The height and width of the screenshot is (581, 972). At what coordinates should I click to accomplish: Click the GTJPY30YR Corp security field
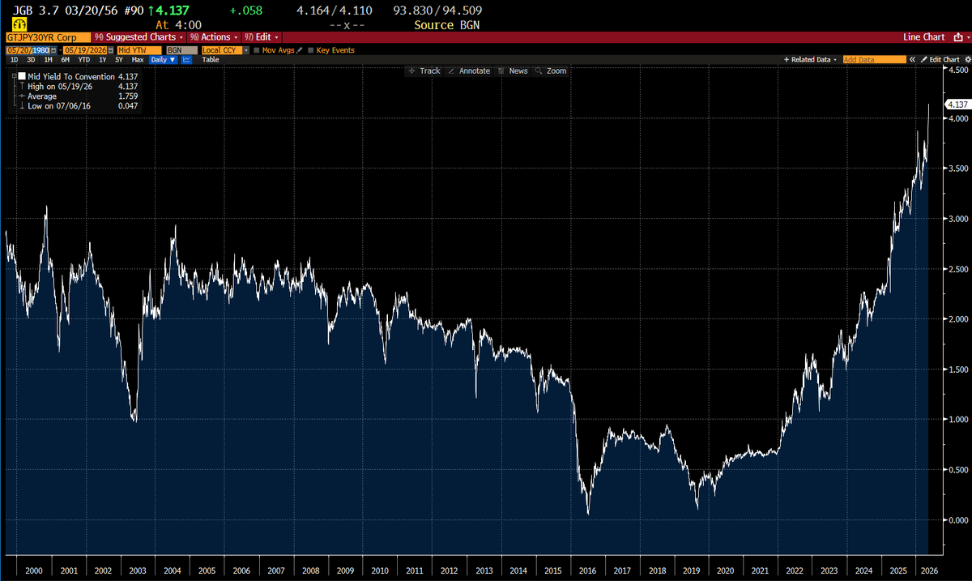point(47,37)
